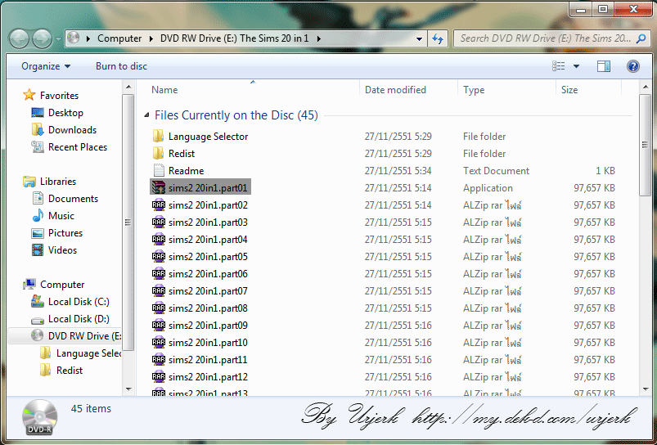This screenshot has height=445, width=657.
Task: Click Computer in the navigation pane
Action: [x=54, y=285]
